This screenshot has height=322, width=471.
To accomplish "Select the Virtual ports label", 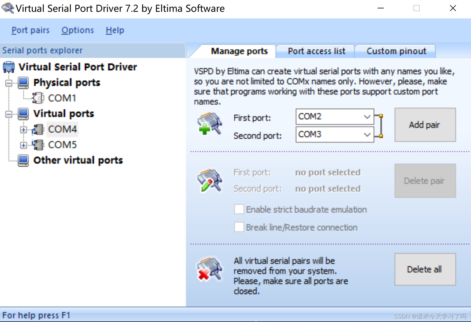I will (x=64, y=114).
